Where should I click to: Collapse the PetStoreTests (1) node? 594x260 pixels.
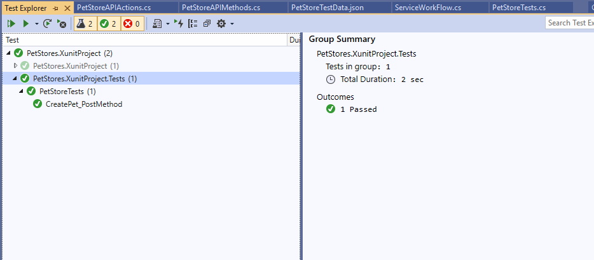click(x=22, y=91)
